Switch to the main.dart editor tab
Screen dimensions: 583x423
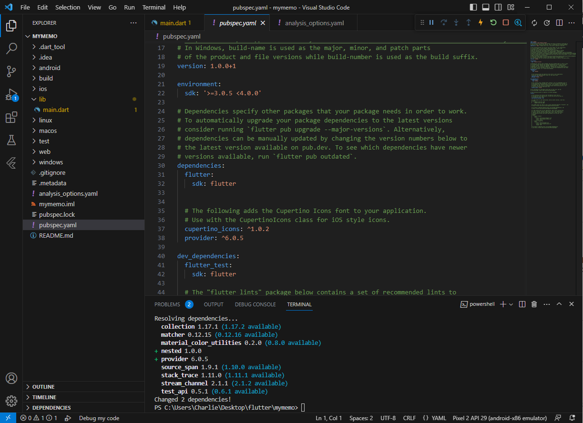174,23
